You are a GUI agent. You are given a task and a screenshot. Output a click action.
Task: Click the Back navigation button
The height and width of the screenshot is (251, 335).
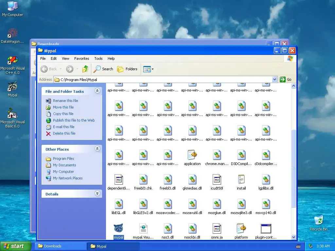tap(49, 69)
